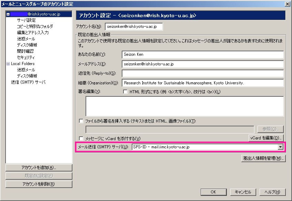Collapse the Local Folders tree node
The height and width of the screenshot is (201, 292).
8,64
